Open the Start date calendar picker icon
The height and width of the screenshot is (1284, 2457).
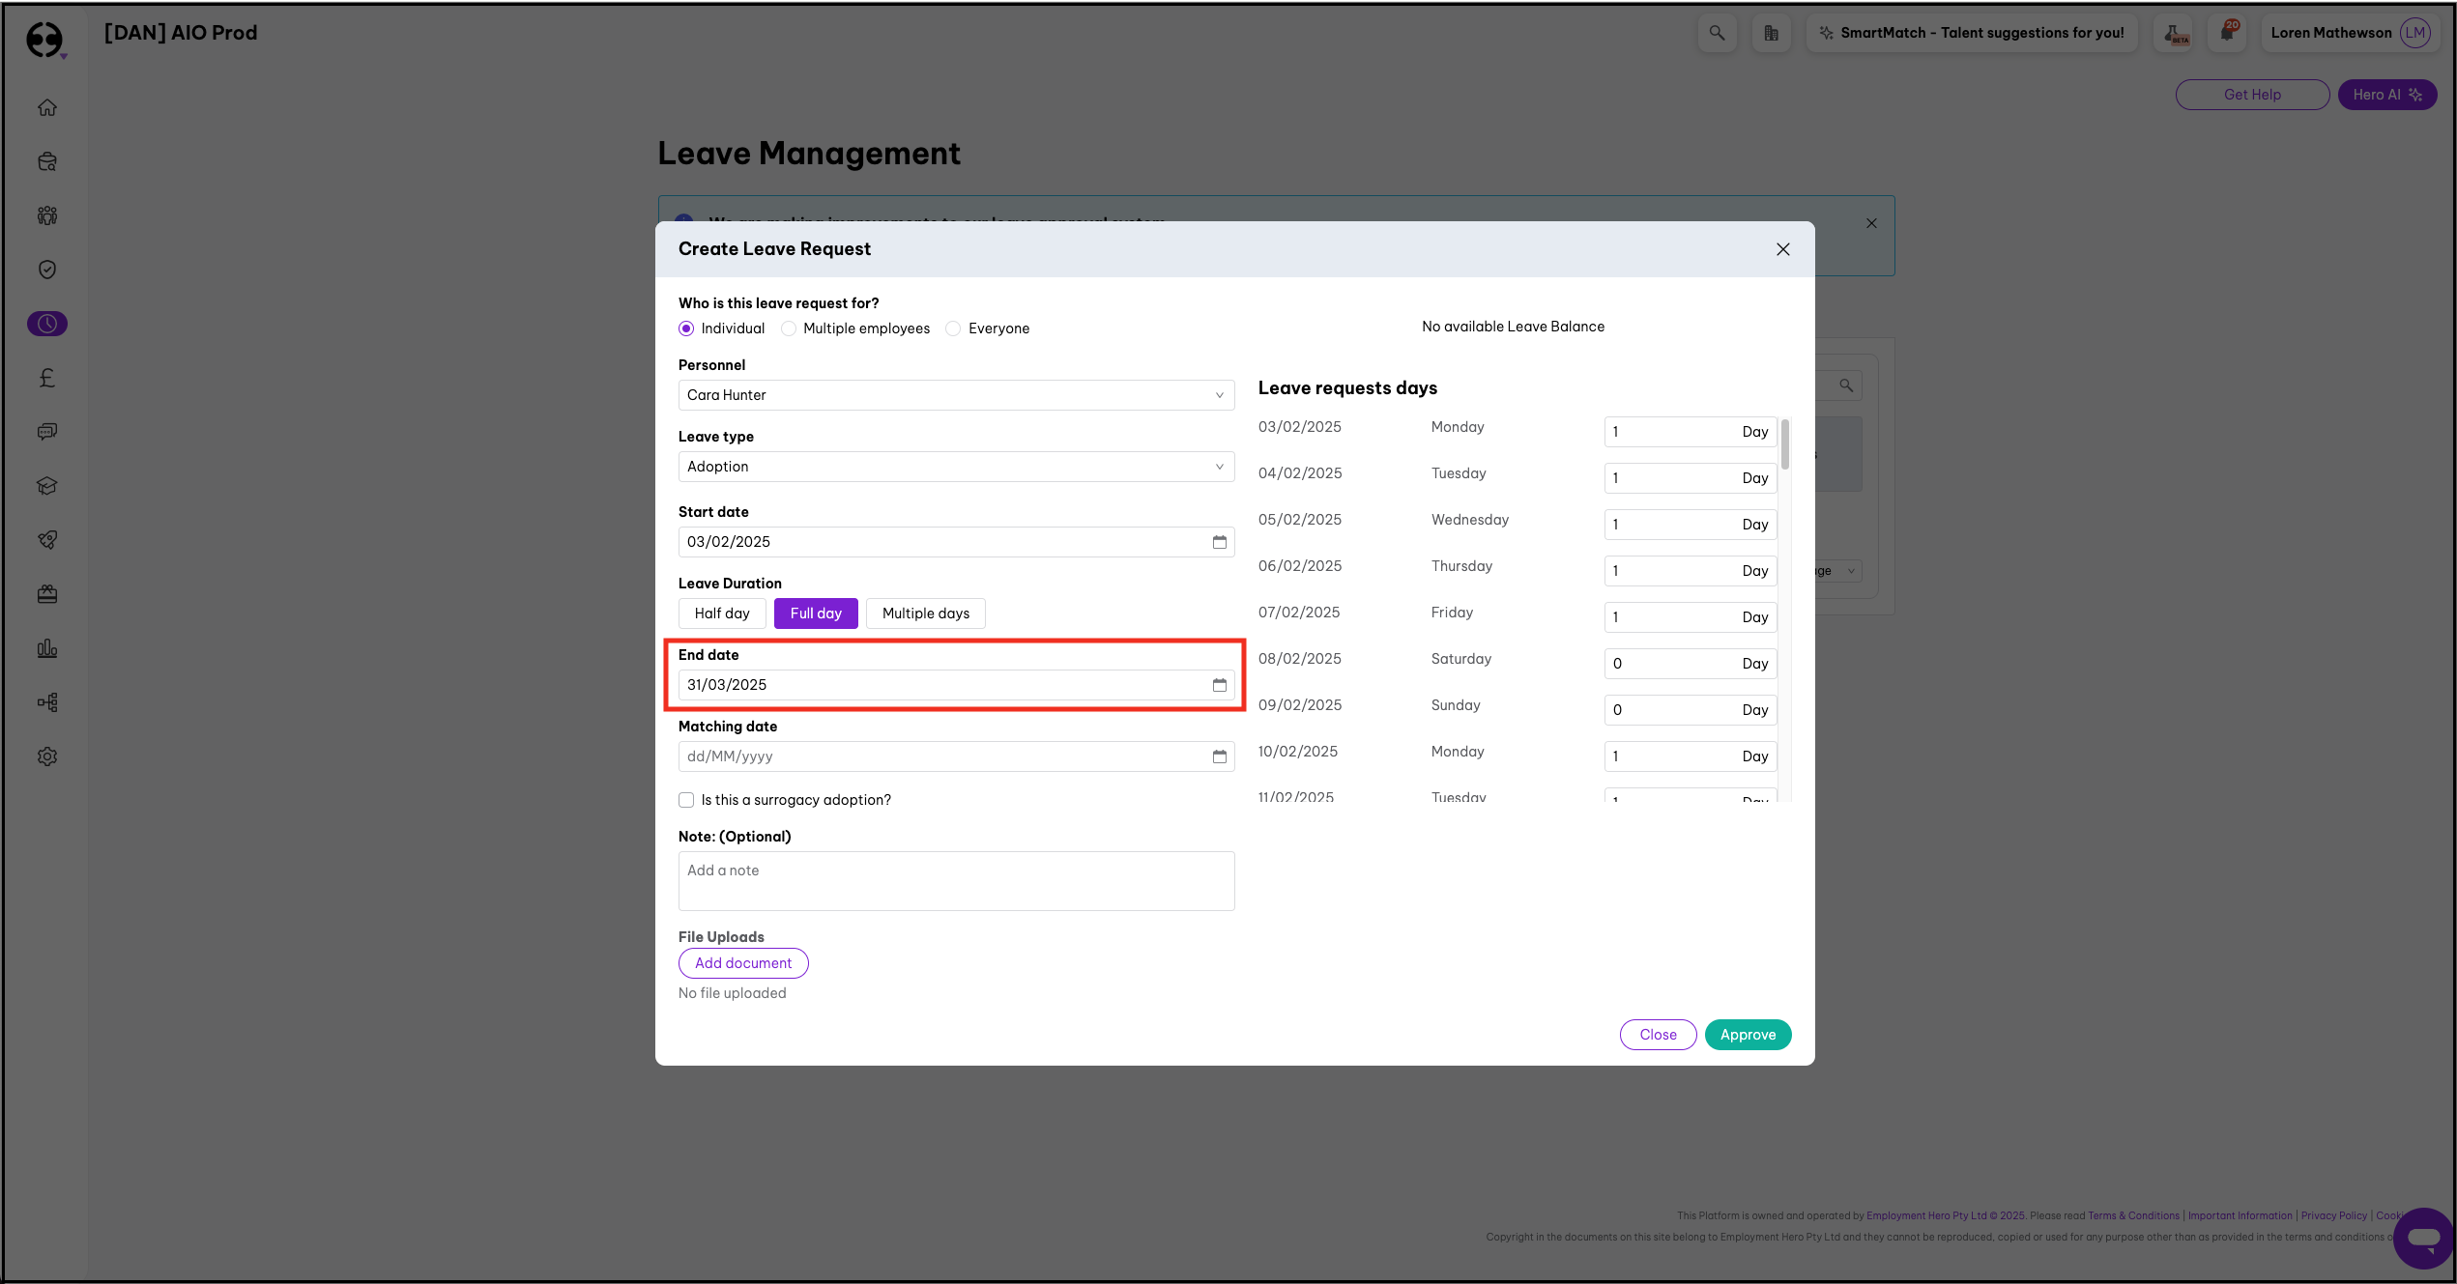pos(1219,542)
